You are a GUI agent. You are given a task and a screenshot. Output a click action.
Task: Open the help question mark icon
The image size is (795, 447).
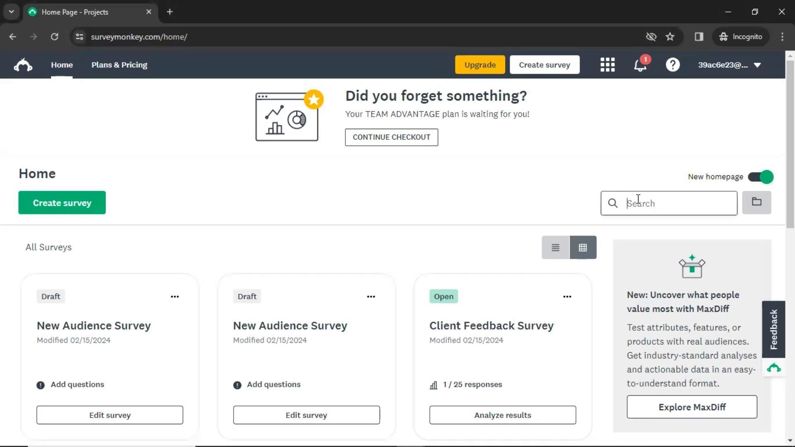point(672,65)
